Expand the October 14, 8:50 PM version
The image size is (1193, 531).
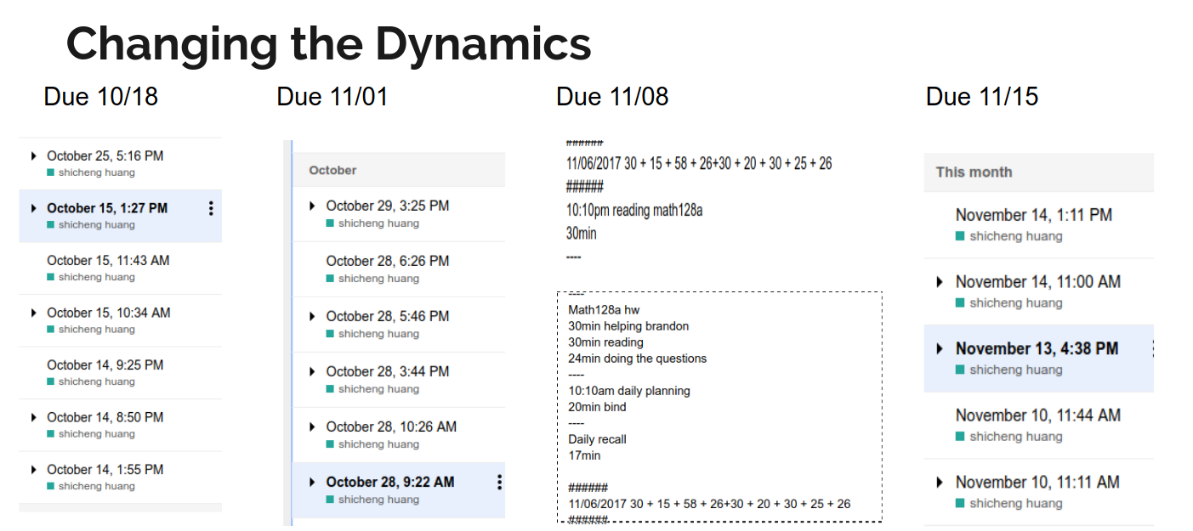pyautogui.click(x=33, y=417)
